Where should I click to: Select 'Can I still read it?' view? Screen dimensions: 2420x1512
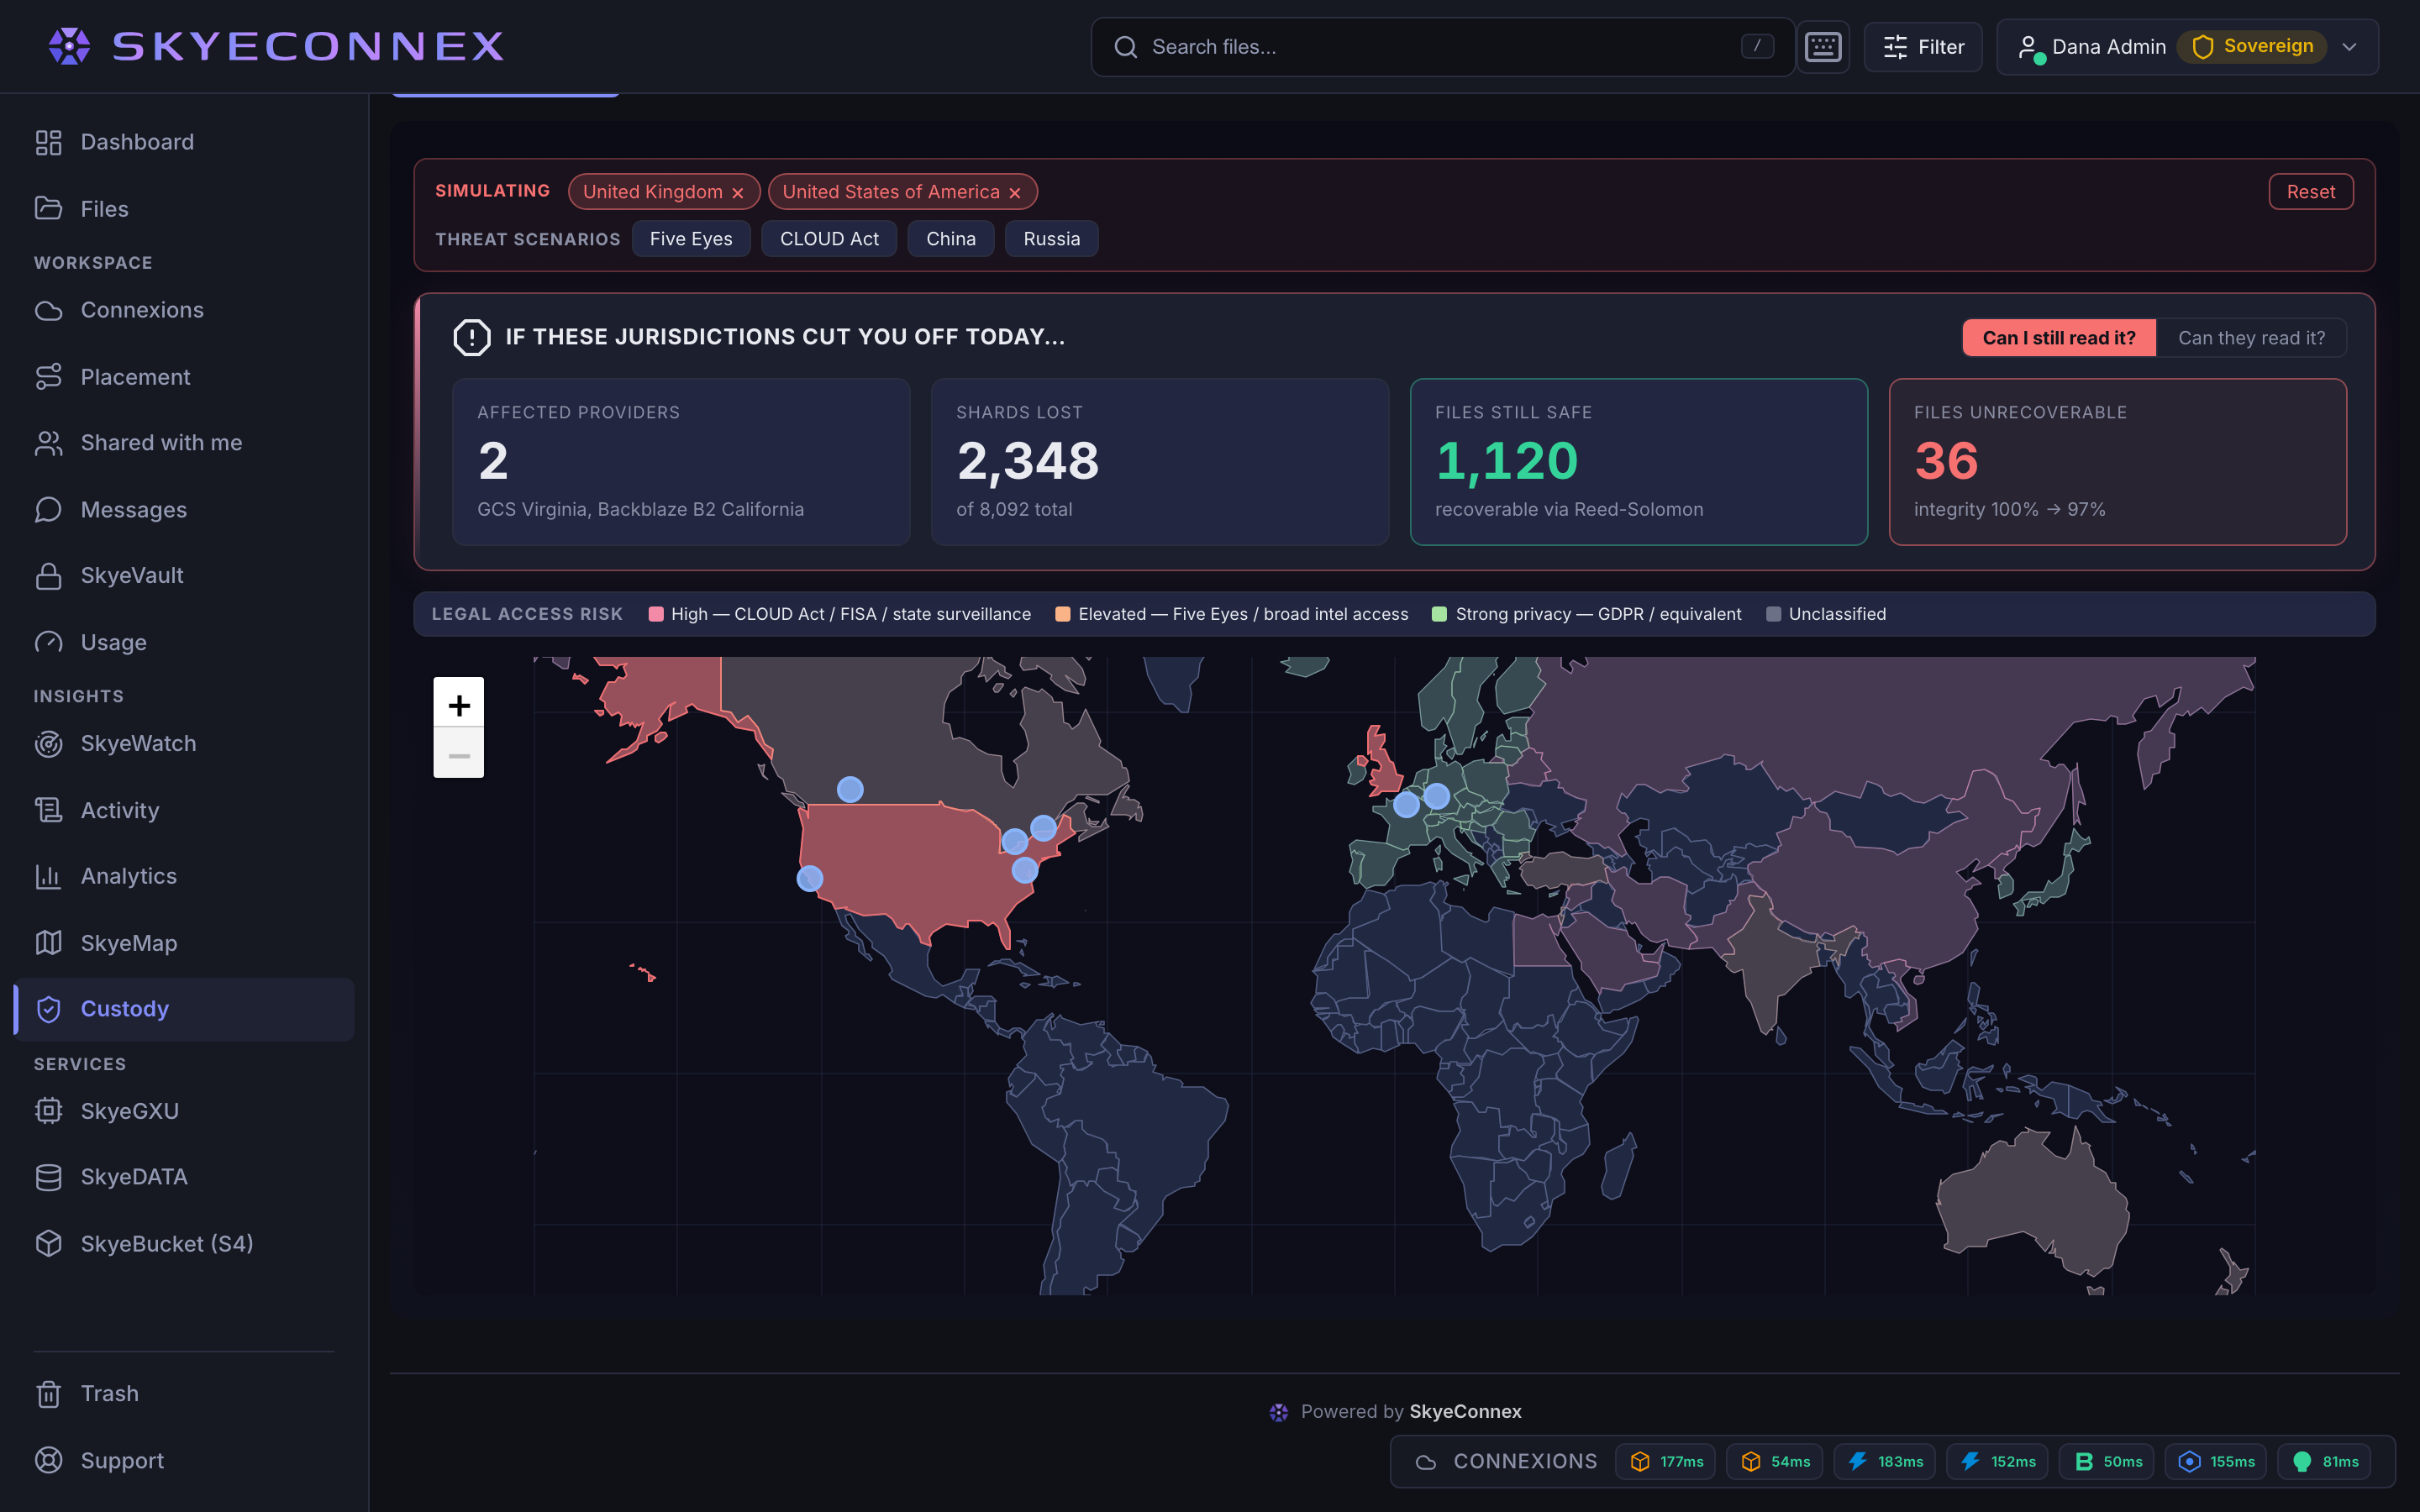coord(2059,338)
